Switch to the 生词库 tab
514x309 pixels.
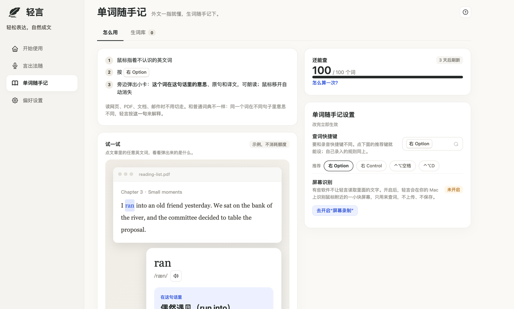tap(143, 33)
